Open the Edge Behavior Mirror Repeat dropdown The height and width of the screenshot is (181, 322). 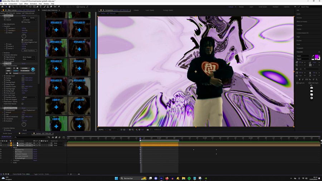pos(29,57)
